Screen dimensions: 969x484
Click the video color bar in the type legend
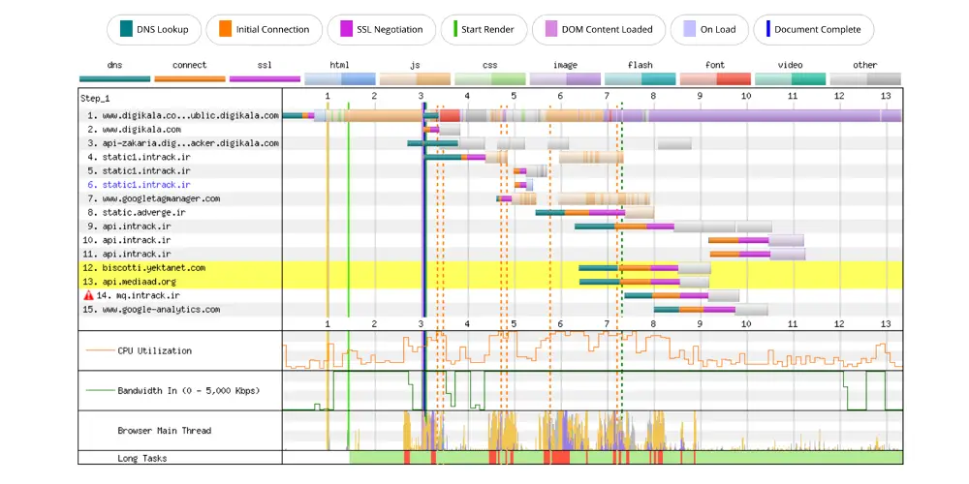pyautogui.click(x=791, y=77)
